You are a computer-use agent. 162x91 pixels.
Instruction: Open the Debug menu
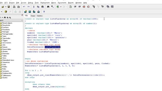tap(30, 3)
